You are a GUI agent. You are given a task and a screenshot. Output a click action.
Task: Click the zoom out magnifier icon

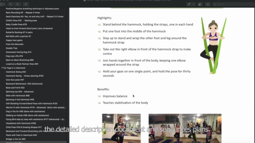[x=11, y=4]
